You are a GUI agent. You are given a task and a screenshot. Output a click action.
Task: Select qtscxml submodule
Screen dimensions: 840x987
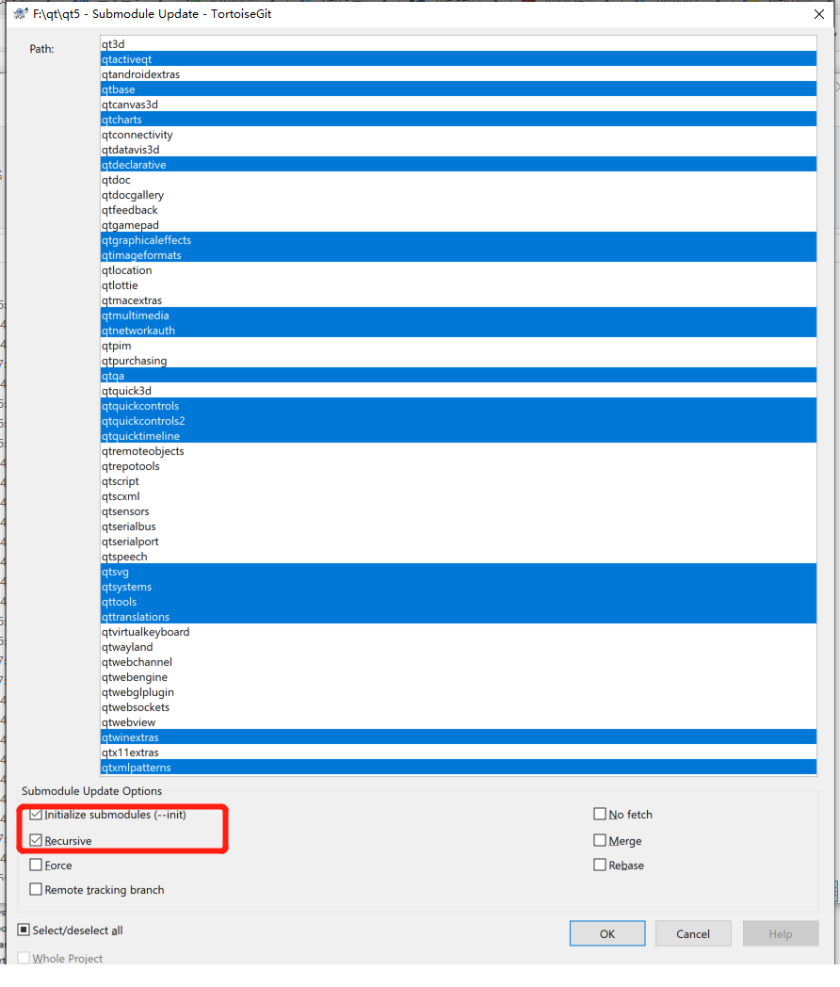click(x=458, y=496)
